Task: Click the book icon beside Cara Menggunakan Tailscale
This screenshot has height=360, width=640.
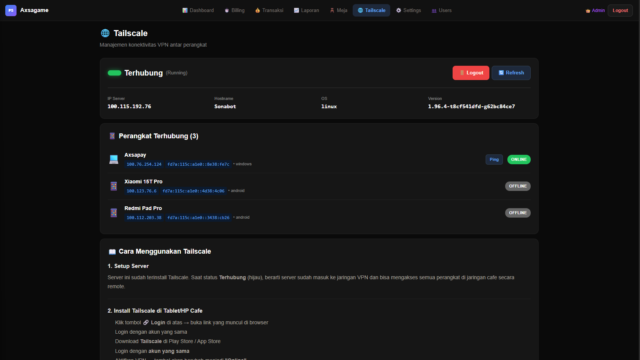Action: (112, 252)
